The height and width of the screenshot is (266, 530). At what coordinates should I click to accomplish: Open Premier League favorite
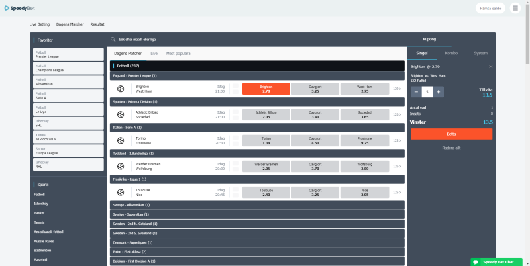(68, 55)
